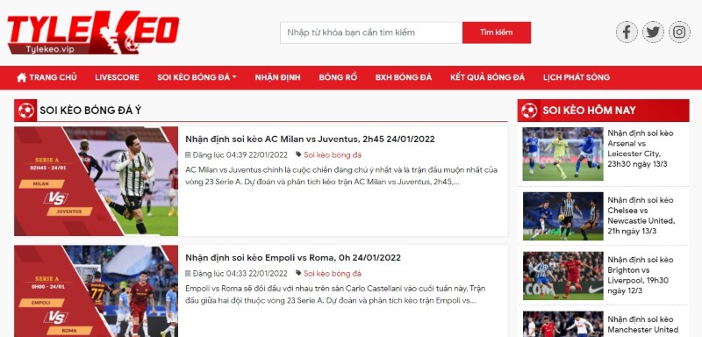The image size is (702, 337).
Task: Click the Soi Kèo Bóng Đá Ý heading
Action: click(90, 111)
